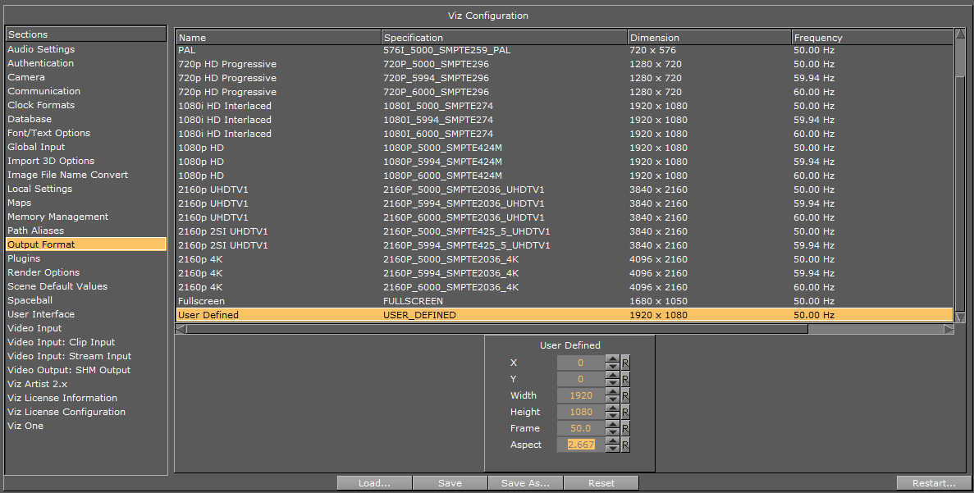Go to the Viz Artist 2.x section
This screenshot has width=974, height=493.
click(85, 385)
